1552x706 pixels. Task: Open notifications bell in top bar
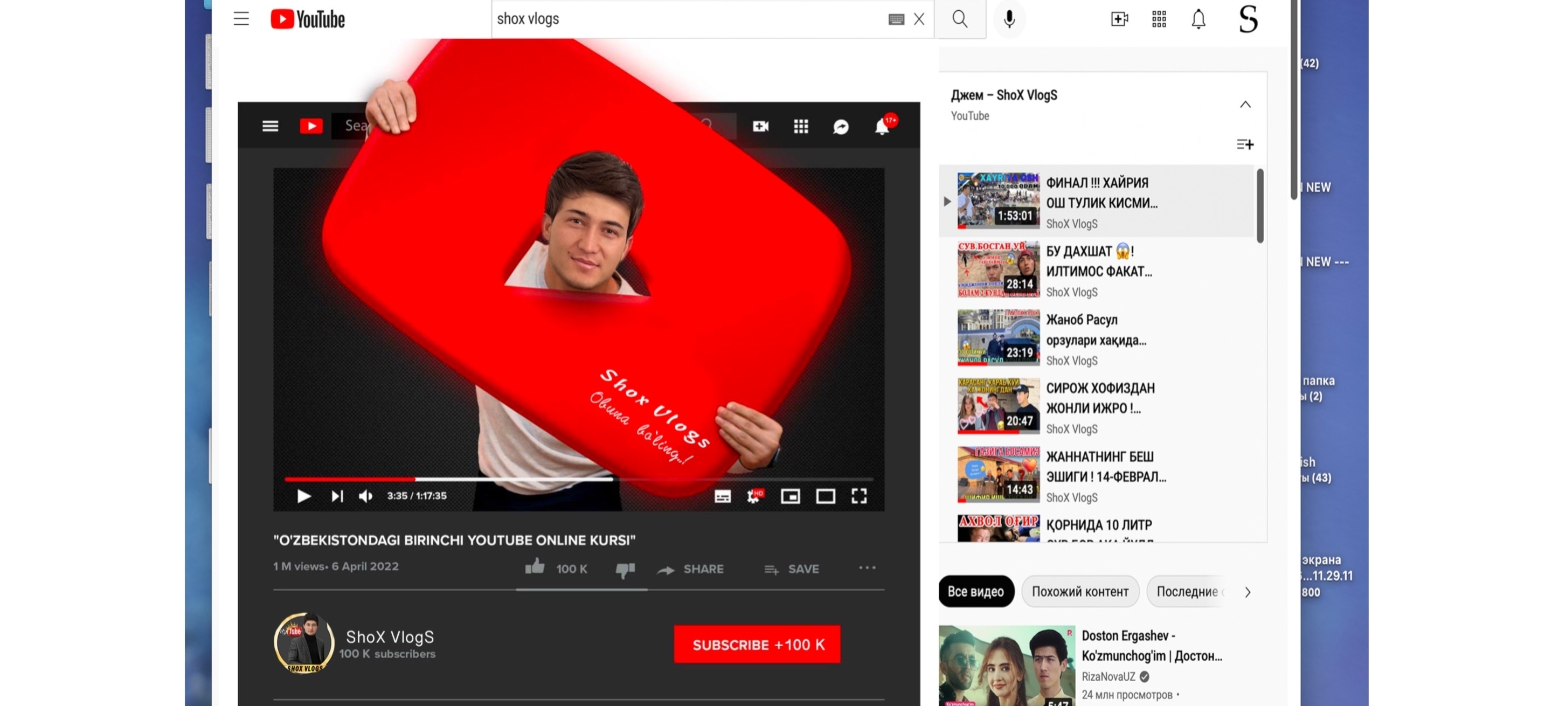pos(1198,19)
